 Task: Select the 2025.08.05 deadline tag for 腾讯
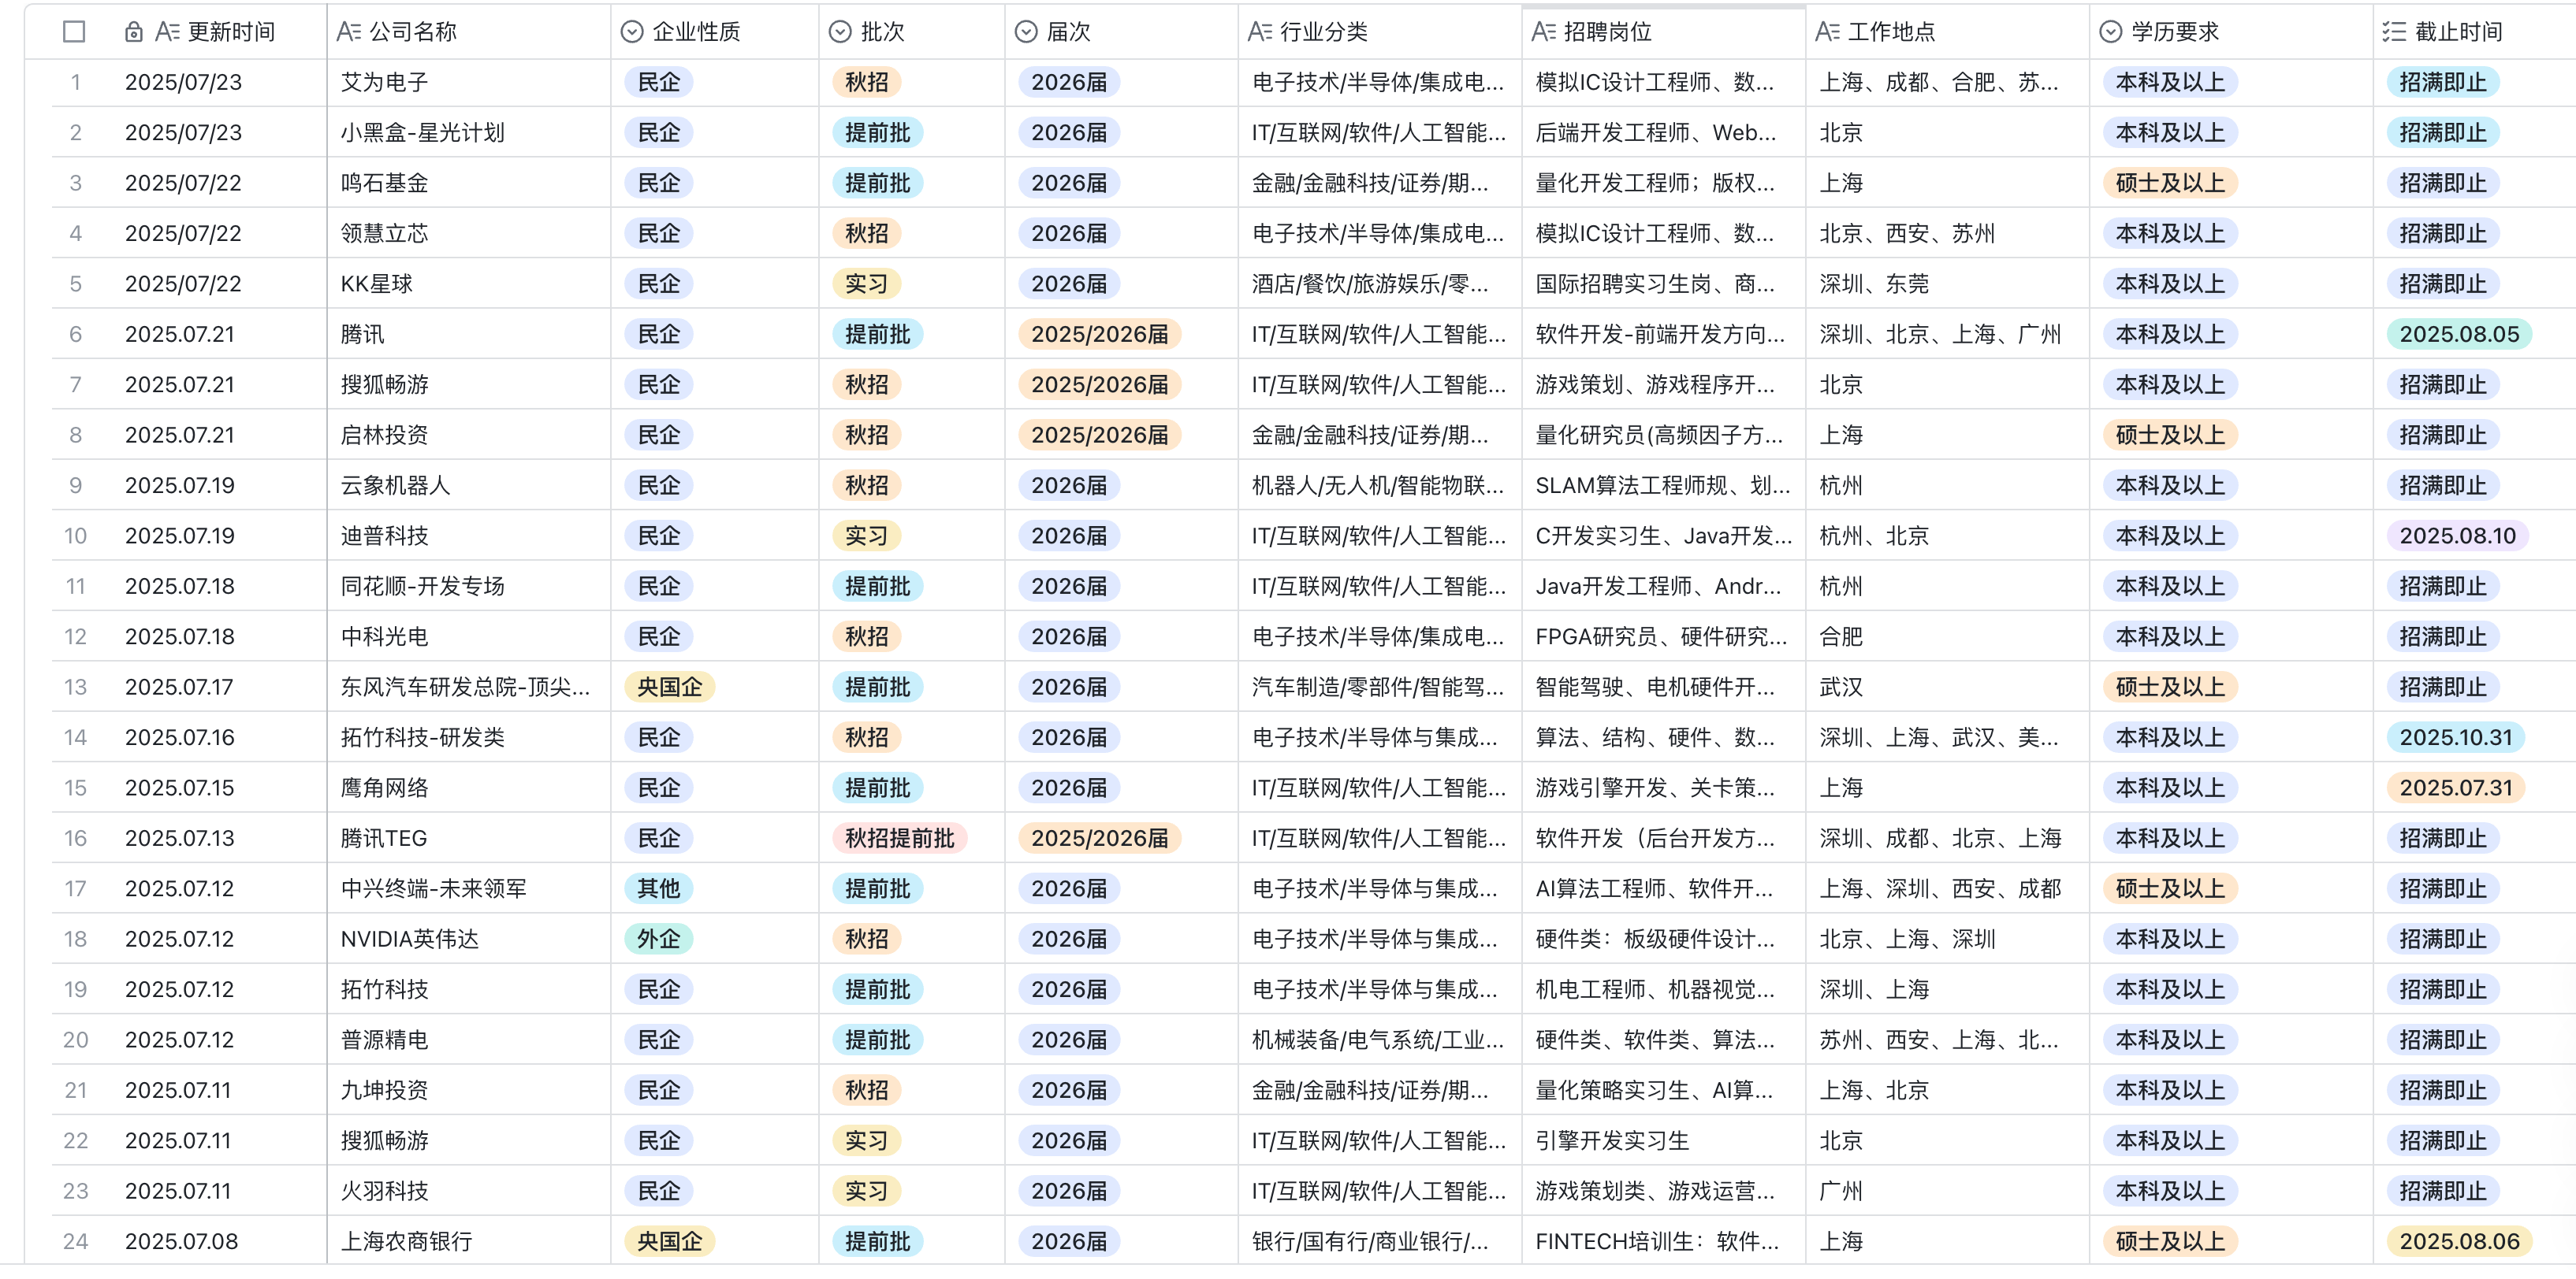coord(2459,334)
